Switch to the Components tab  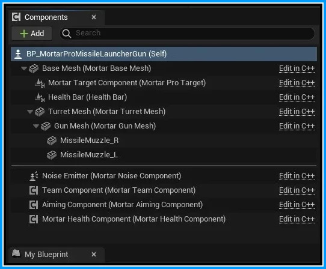(46, 17)
